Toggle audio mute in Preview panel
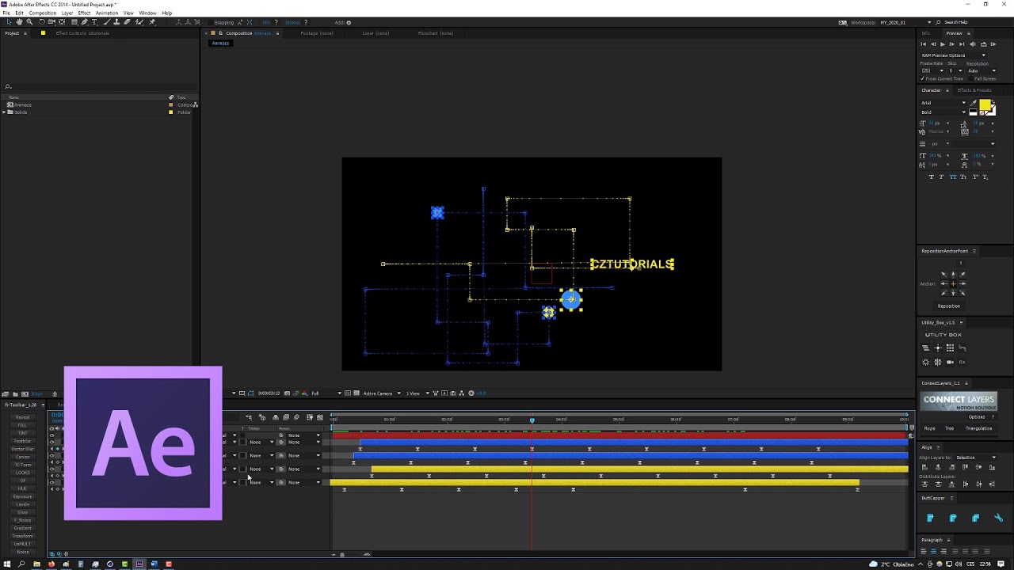The height and width of the screenshot is (570, 1014). tap(973, 44)
